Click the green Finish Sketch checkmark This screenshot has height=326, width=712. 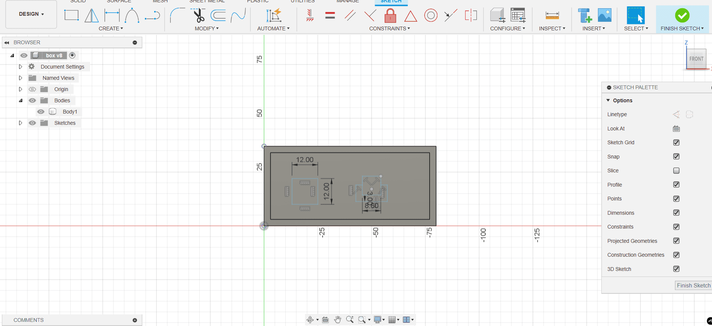tap(682, 15)
